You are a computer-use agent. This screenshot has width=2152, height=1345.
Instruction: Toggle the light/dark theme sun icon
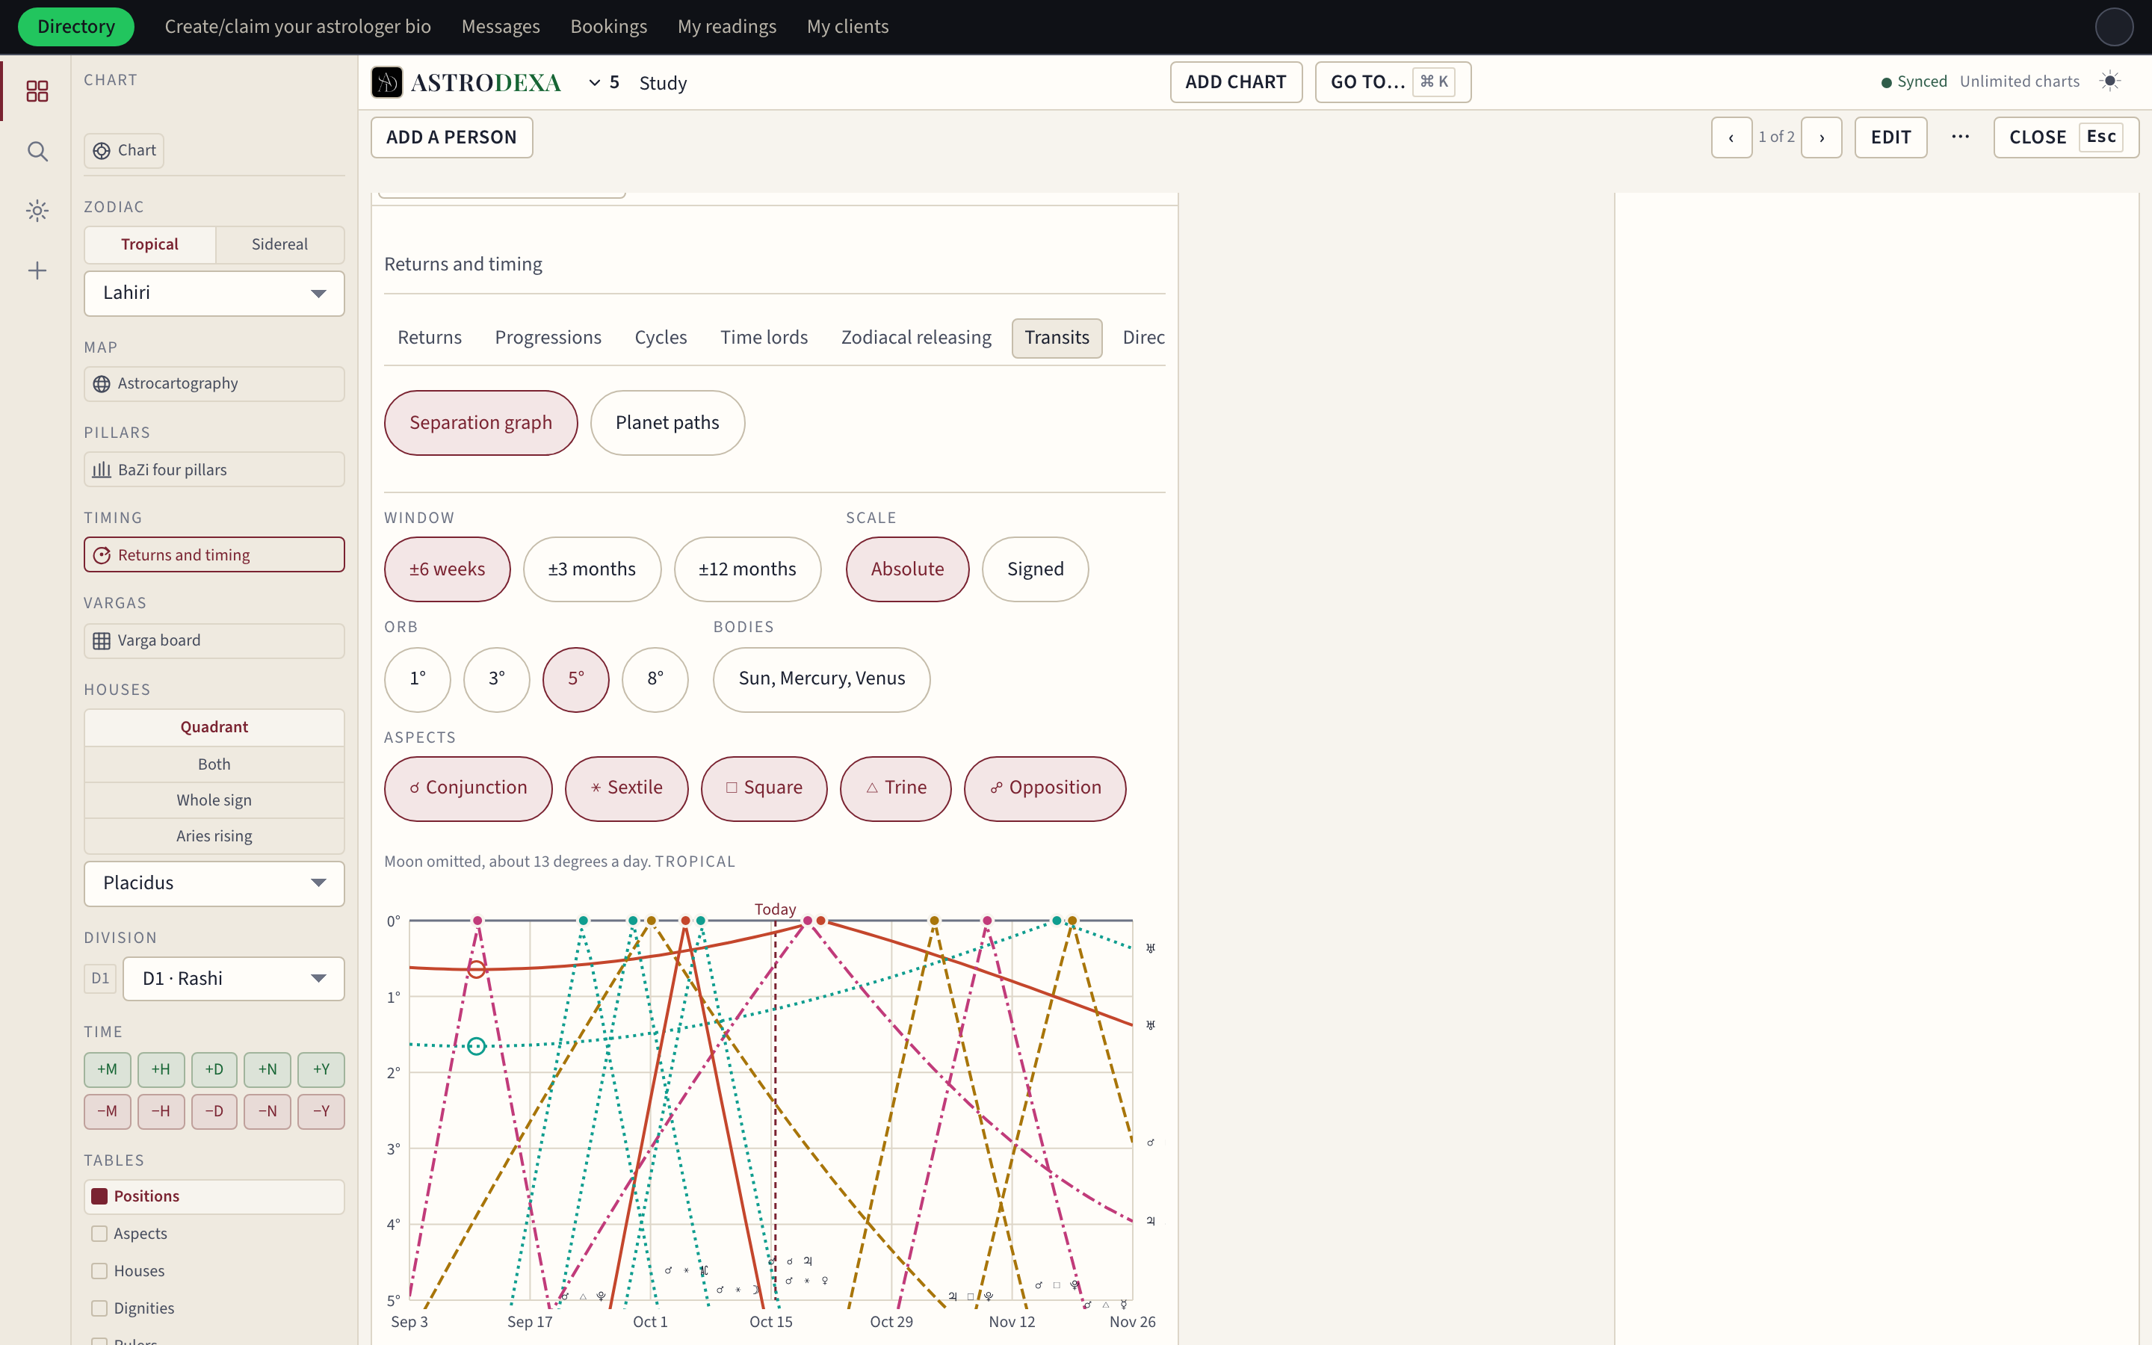[2110, 81]
